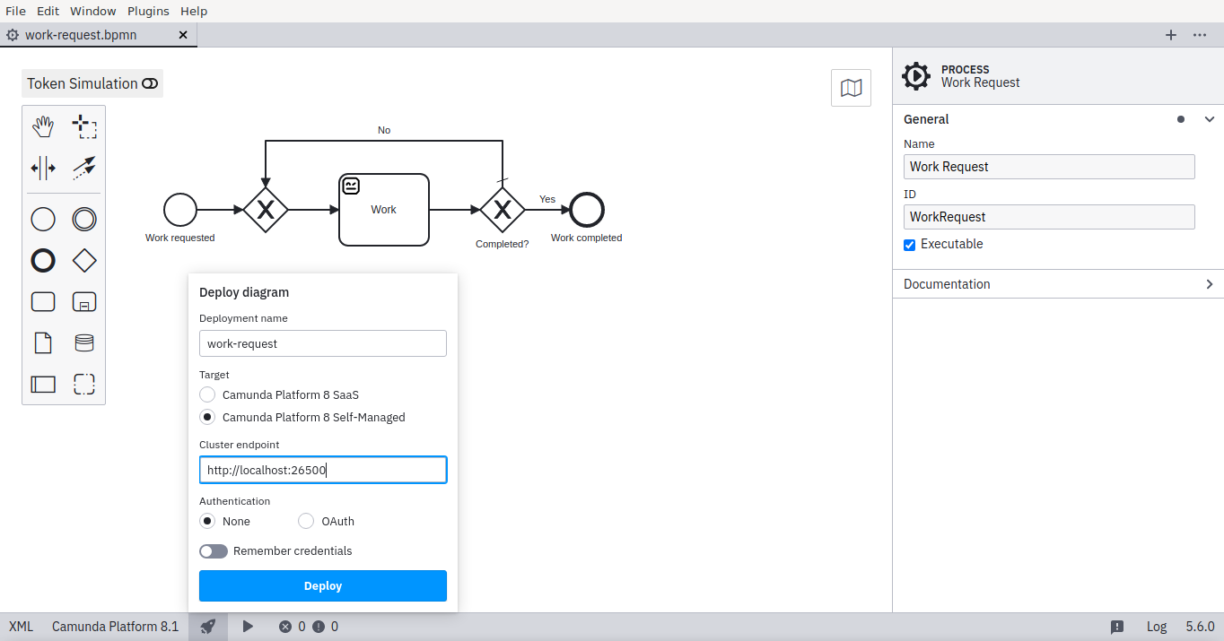The height and width of the screenshot is (641, 1224).
Task: Open the Plugins menu
Action: tap(148, 11)
